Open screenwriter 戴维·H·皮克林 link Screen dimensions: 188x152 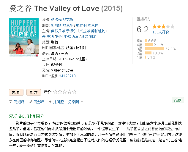tap(87, 25)
